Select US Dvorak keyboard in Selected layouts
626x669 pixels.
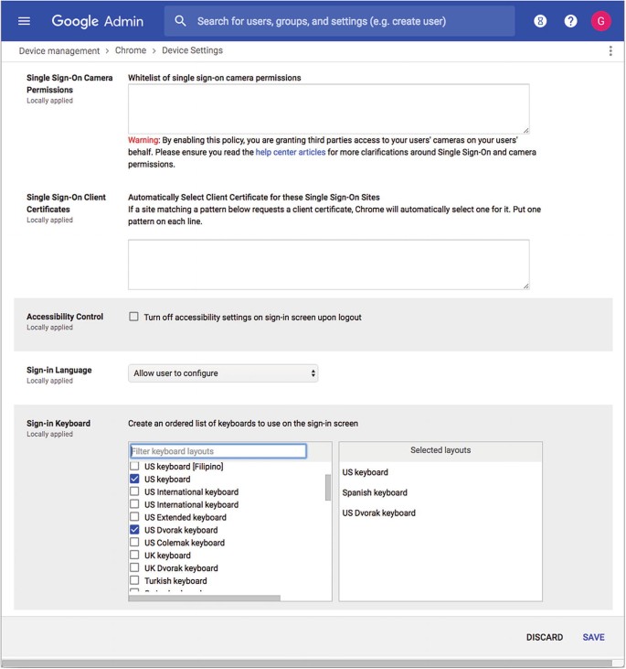(x=379, y=513)
